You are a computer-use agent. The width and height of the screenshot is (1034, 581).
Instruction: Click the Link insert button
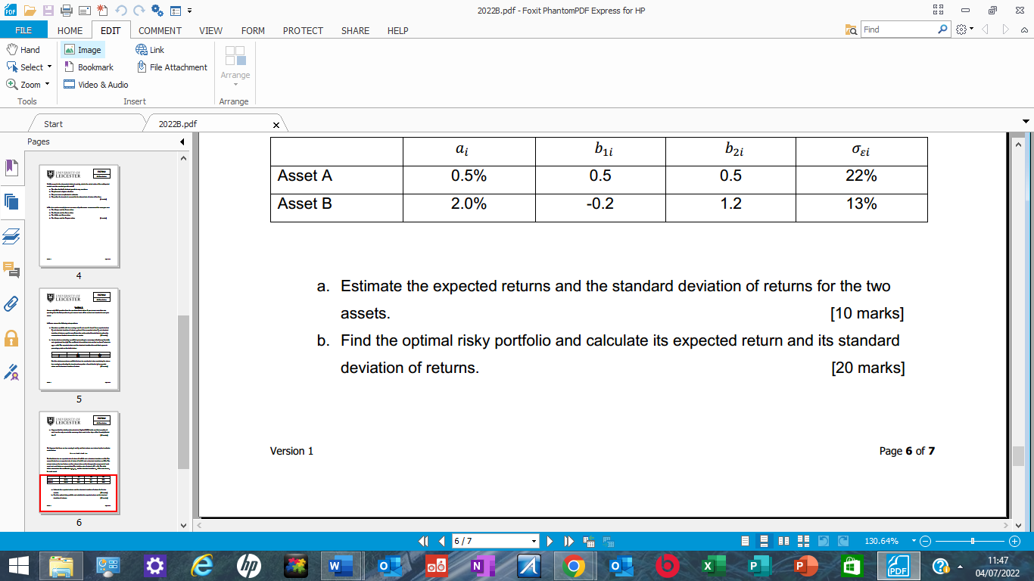150,49
